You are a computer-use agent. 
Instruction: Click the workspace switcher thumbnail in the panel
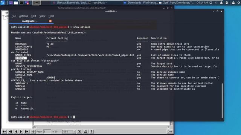(37, 3)
